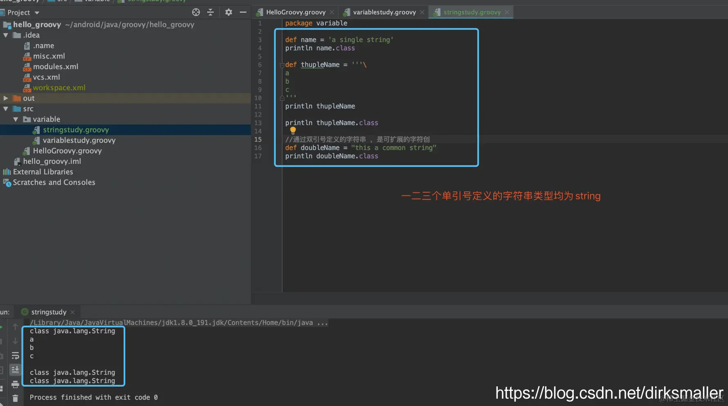Click the out folder icon
This screenshot has height=406, width=728.
point(17,98)
